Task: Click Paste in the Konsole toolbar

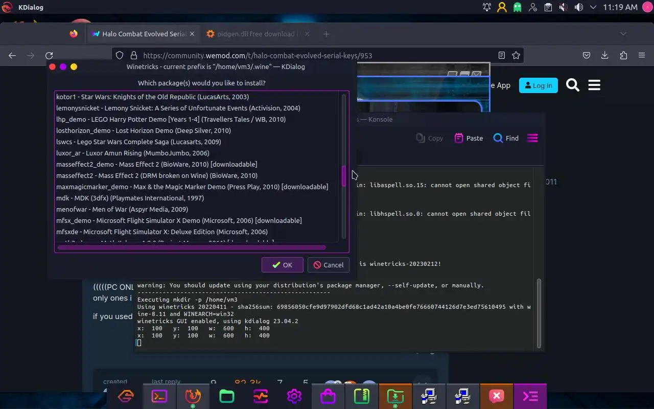Action: 469,138
